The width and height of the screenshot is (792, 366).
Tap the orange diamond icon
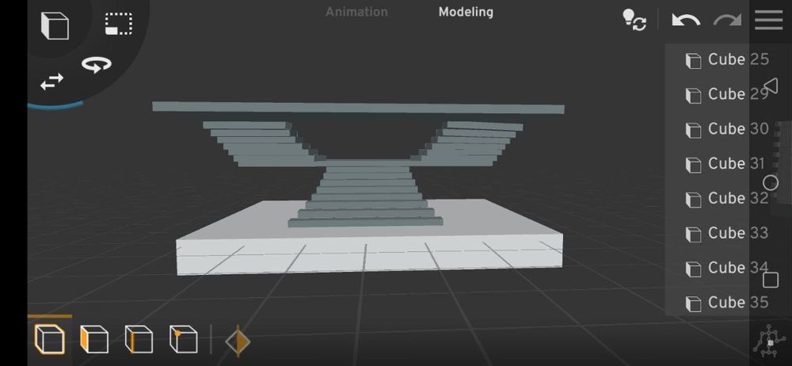pyautogui.click(x=238, y=341)
